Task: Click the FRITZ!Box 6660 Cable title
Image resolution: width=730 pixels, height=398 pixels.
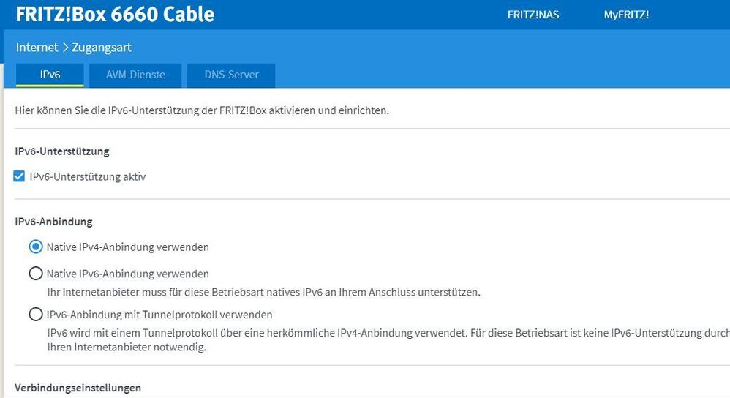Action: coord(115,14)
